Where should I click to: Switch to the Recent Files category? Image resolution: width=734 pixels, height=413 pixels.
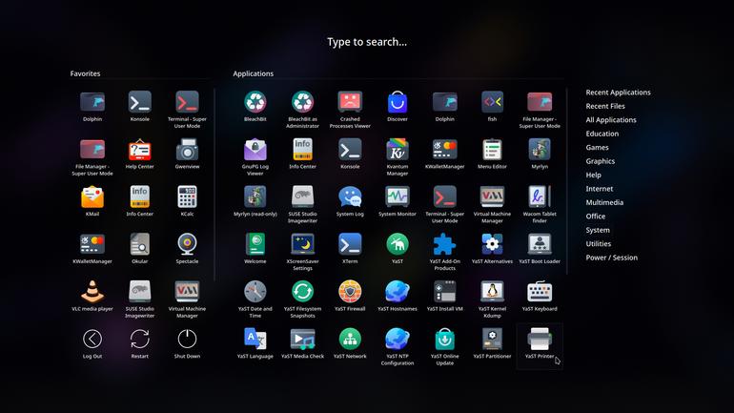[605, 106]
